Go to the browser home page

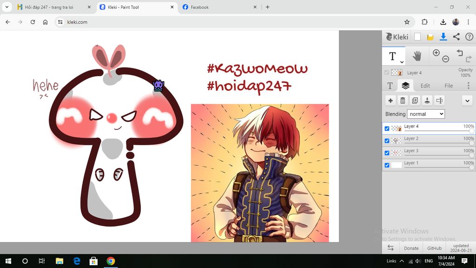[x=45, y=22]
